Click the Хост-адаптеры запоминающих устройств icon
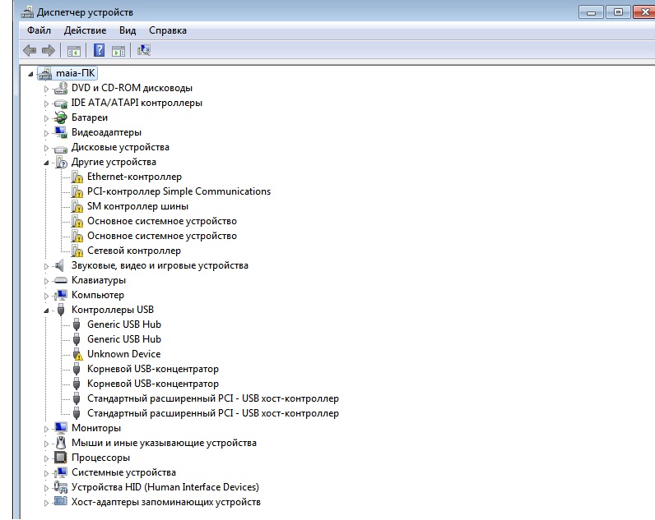The image size is (655, 520). pyautogui.click(x=61, y=501)
